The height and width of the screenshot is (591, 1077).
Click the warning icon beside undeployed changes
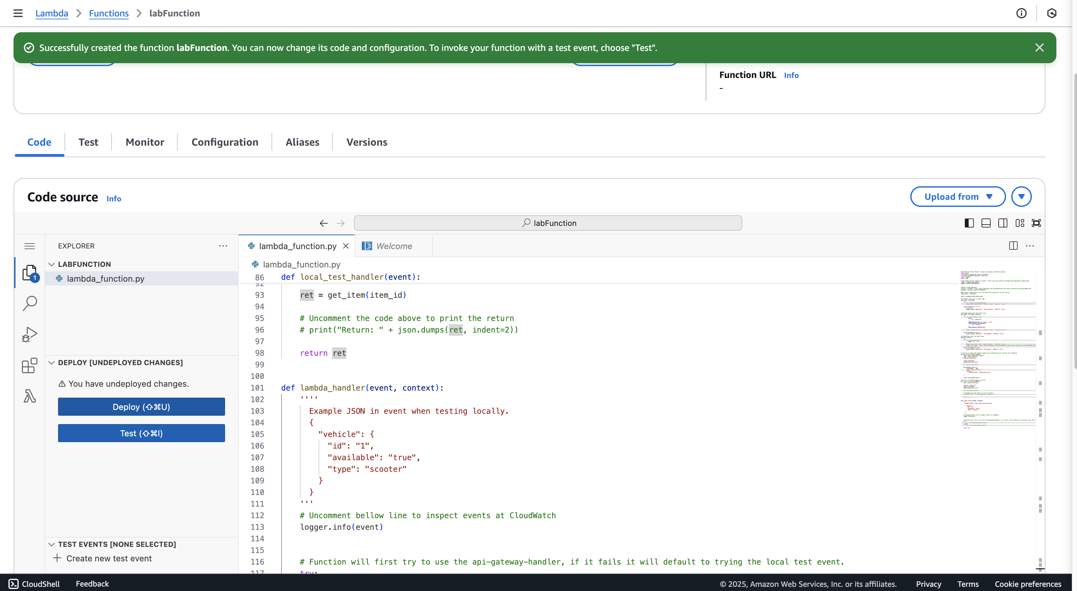pos(62,384)
